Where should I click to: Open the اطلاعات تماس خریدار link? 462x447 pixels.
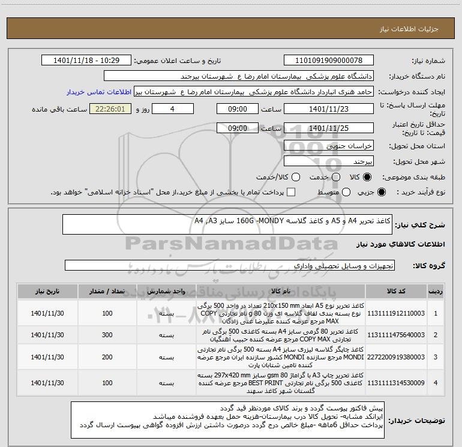click(x=99, y=92)
